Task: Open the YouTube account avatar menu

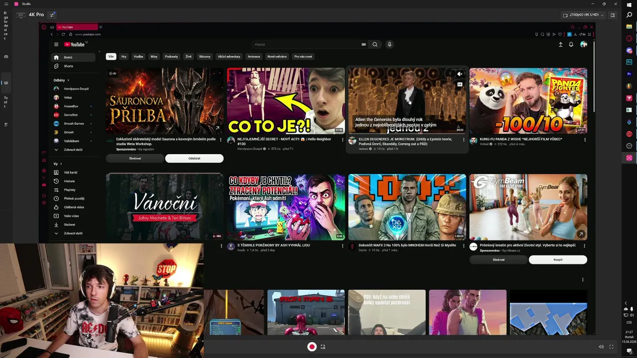Action: point(584,44)
